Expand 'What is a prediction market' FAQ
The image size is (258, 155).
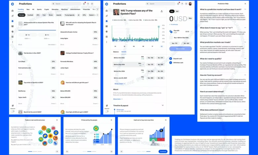coord(245,9)
